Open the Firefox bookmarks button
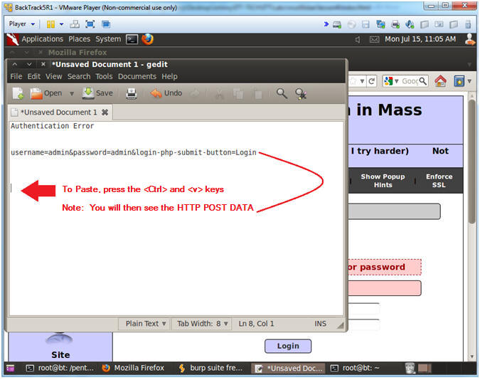The width and height of the screenshot is (480, 380). (459, 81)
